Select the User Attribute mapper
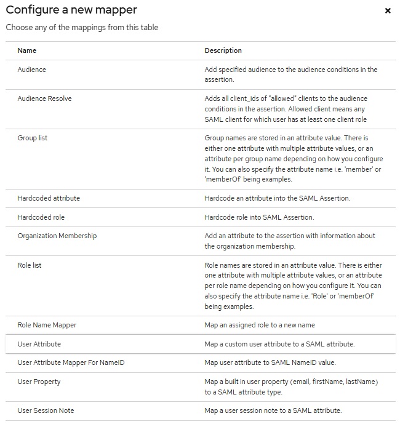 coord(201,344)
